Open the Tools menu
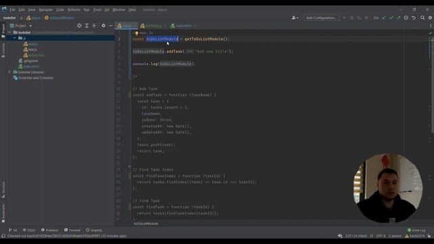 97,9
